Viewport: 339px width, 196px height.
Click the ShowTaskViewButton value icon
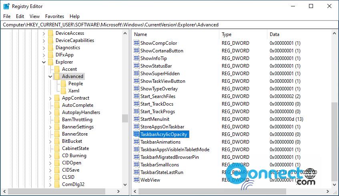pos(136,81)
